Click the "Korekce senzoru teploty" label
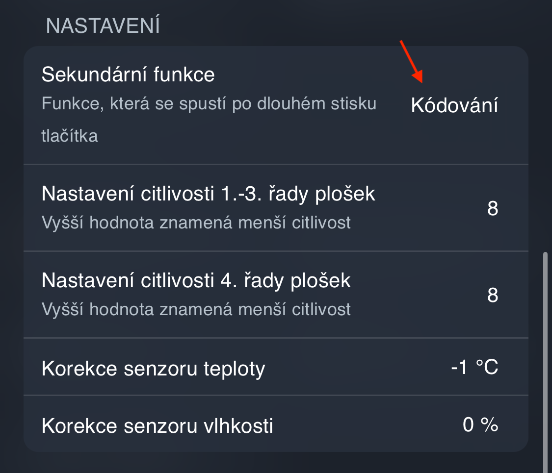 point(153,368)
